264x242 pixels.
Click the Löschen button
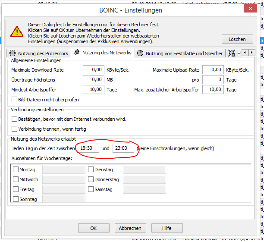coord(237,39)
